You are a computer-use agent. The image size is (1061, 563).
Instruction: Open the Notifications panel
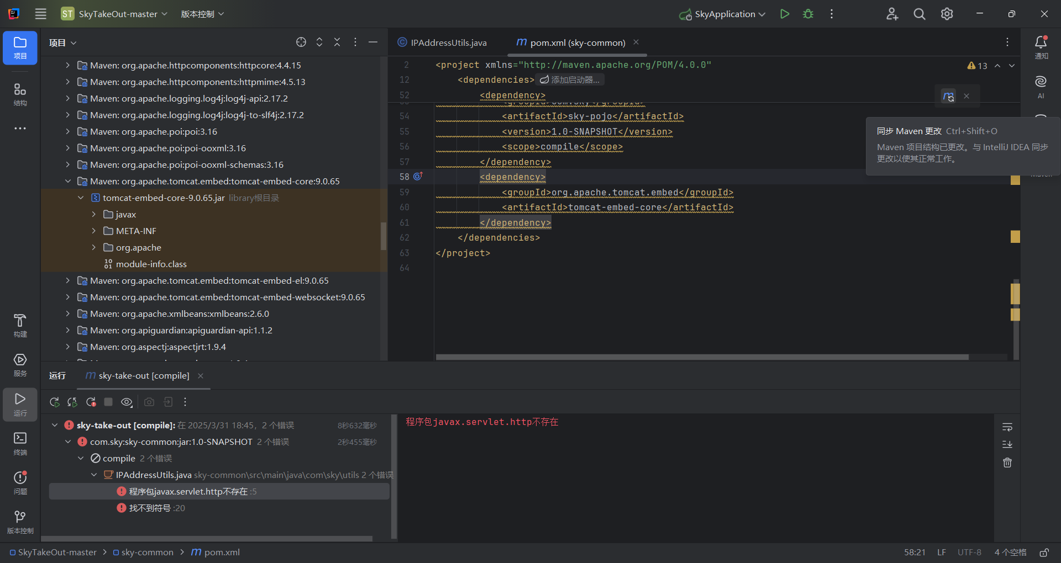click(x=1041, y=47)
